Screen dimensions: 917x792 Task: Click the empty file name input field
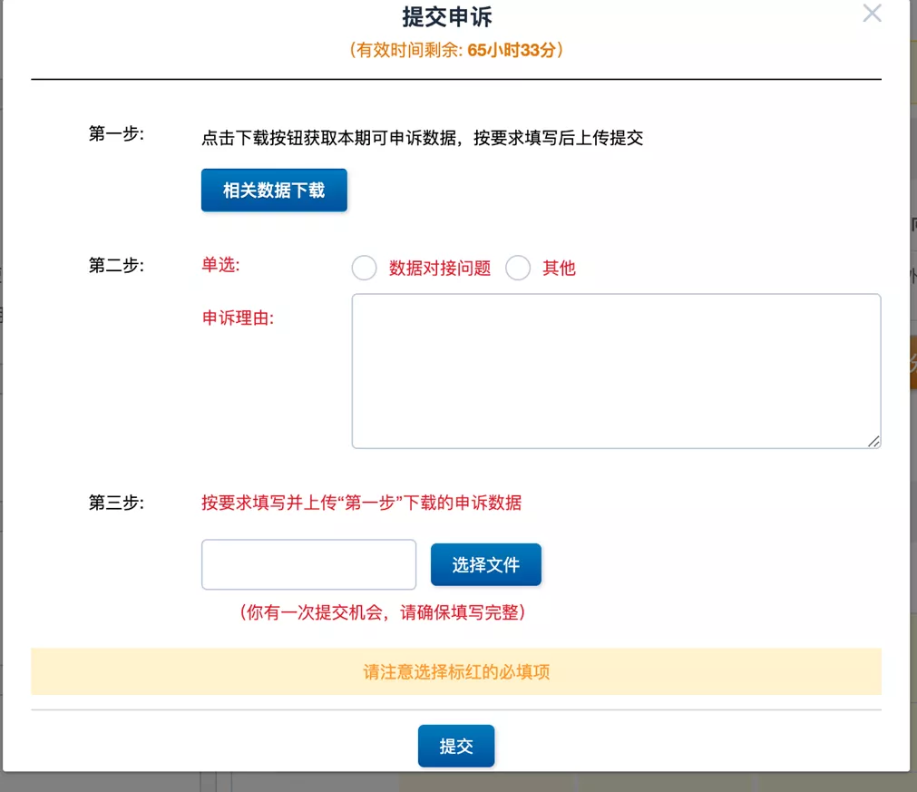[307, 563]
